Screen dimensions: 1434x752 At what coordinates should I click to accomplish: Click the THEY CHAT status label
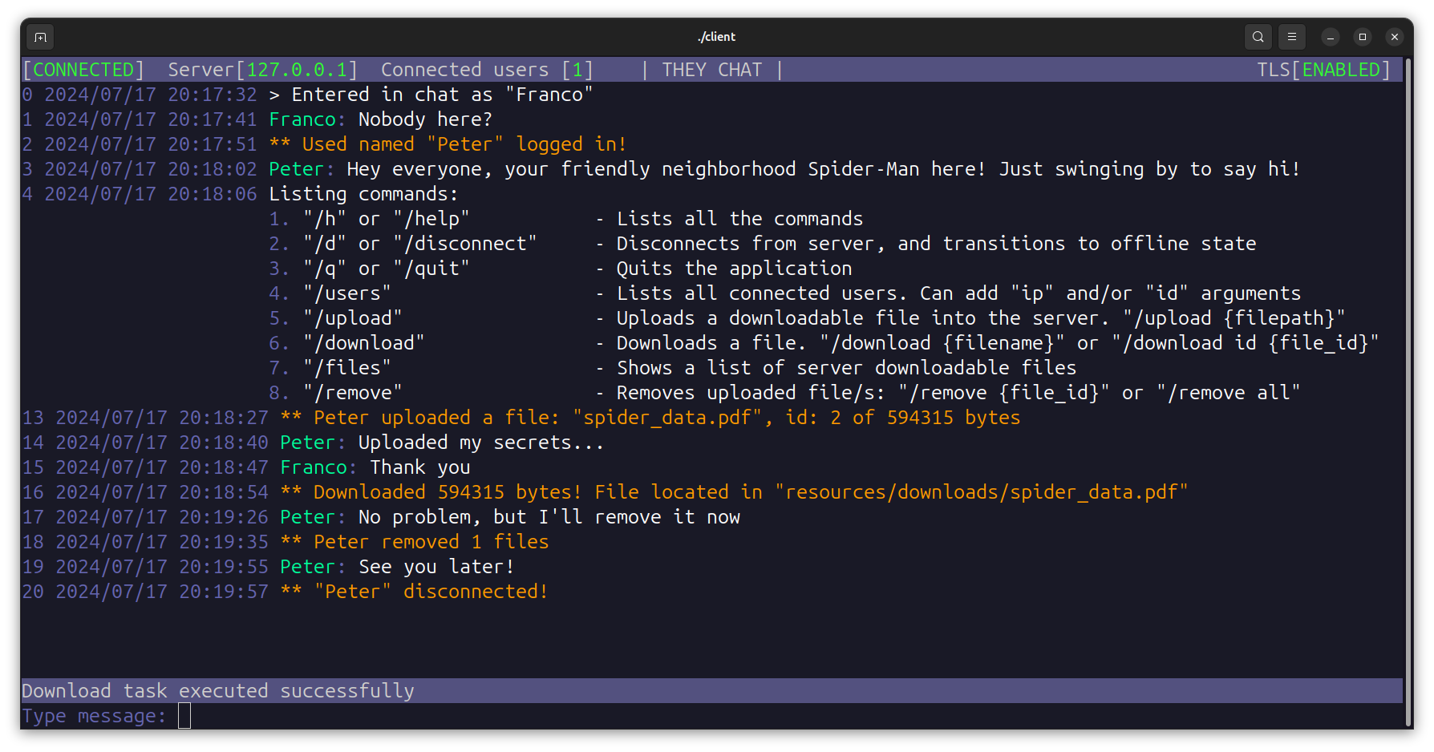pyautogui.click(x=711, y=70)
